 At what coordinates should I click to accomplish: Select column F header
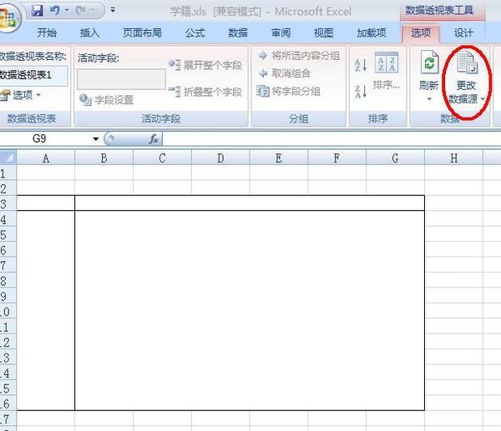tap(337, 158)
